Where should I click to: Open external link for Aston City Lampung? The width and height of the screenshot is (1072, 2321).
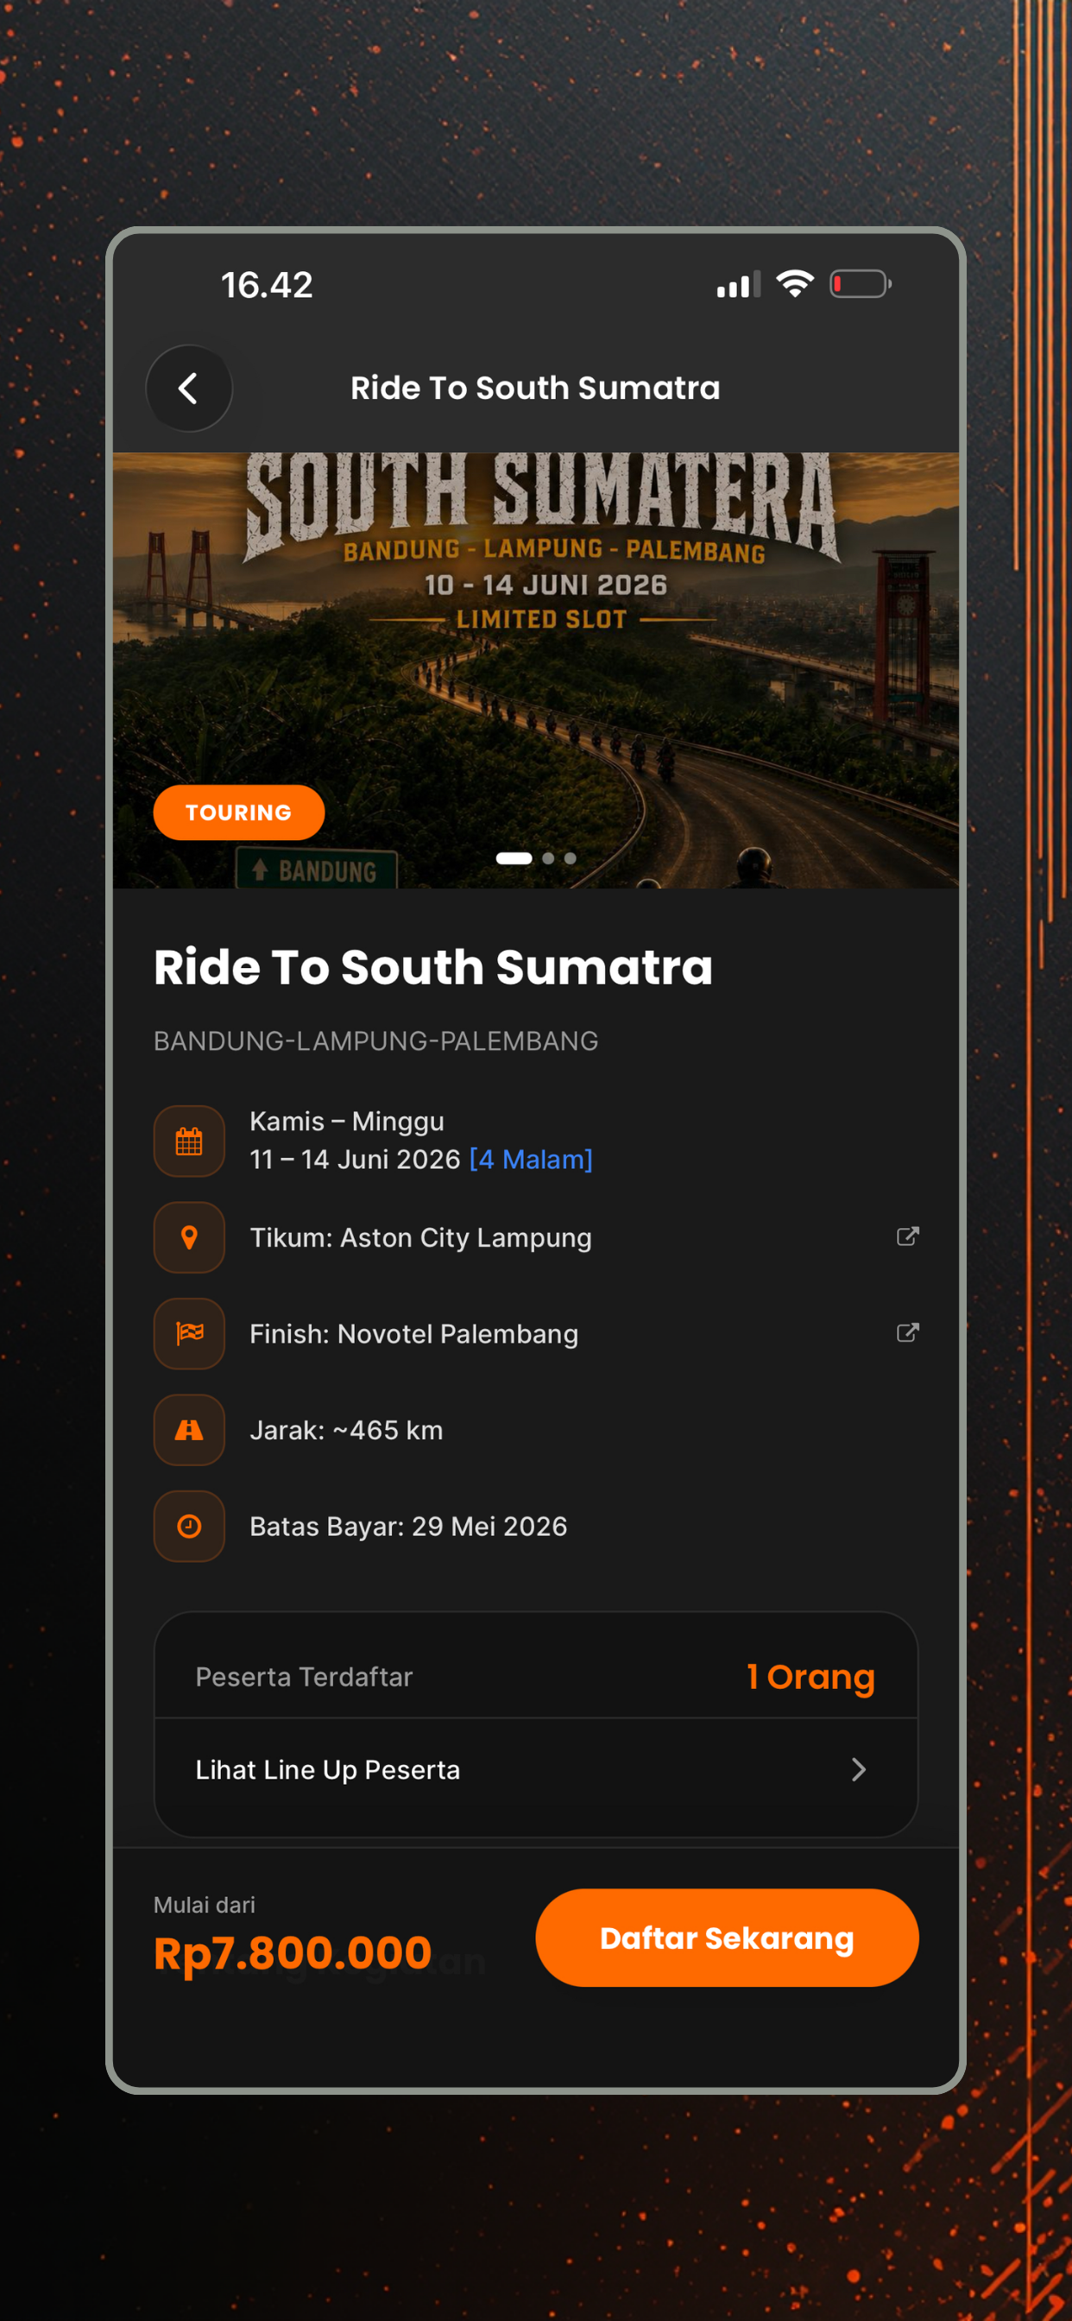[907, 1236]
